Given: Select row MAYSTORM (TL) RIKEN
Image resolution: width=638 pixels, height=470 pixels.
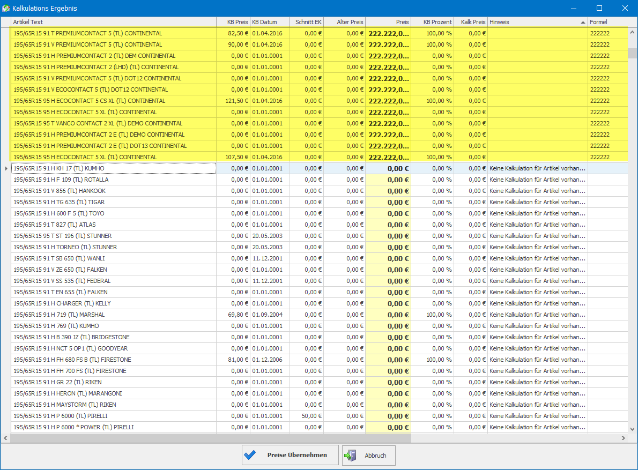Looking at the screenshot, I should click(x=320, y=405).
